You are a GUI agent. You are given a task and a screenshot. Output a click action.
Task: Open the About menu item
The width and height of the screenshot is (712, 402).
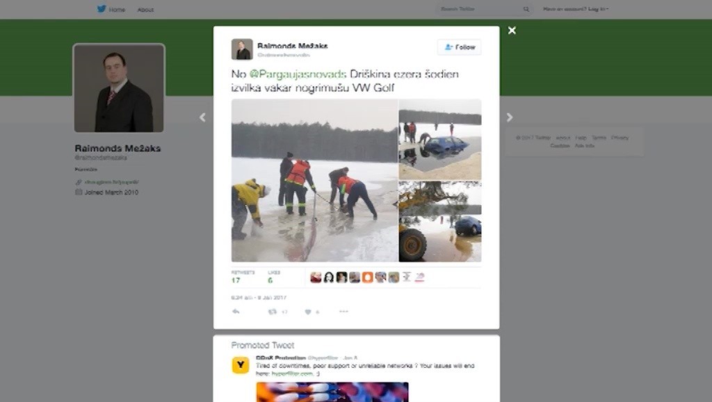pos(145,10)
